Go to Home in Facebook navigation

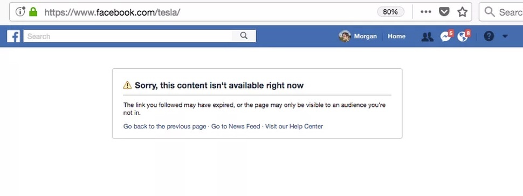pyautogui.click(x=397, y=36)
